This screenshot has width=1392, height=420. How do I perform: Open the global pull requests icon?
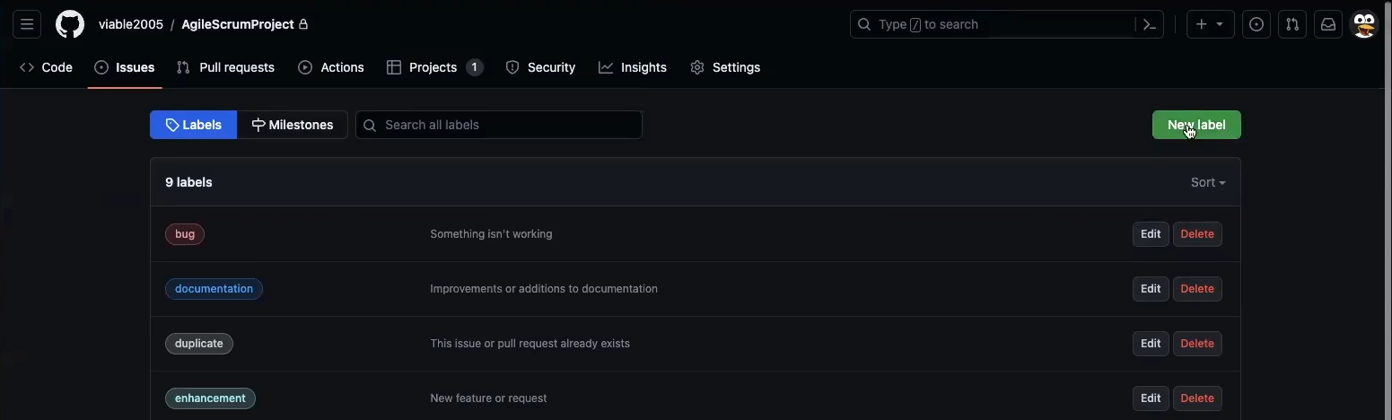(x=1292, y=24)
